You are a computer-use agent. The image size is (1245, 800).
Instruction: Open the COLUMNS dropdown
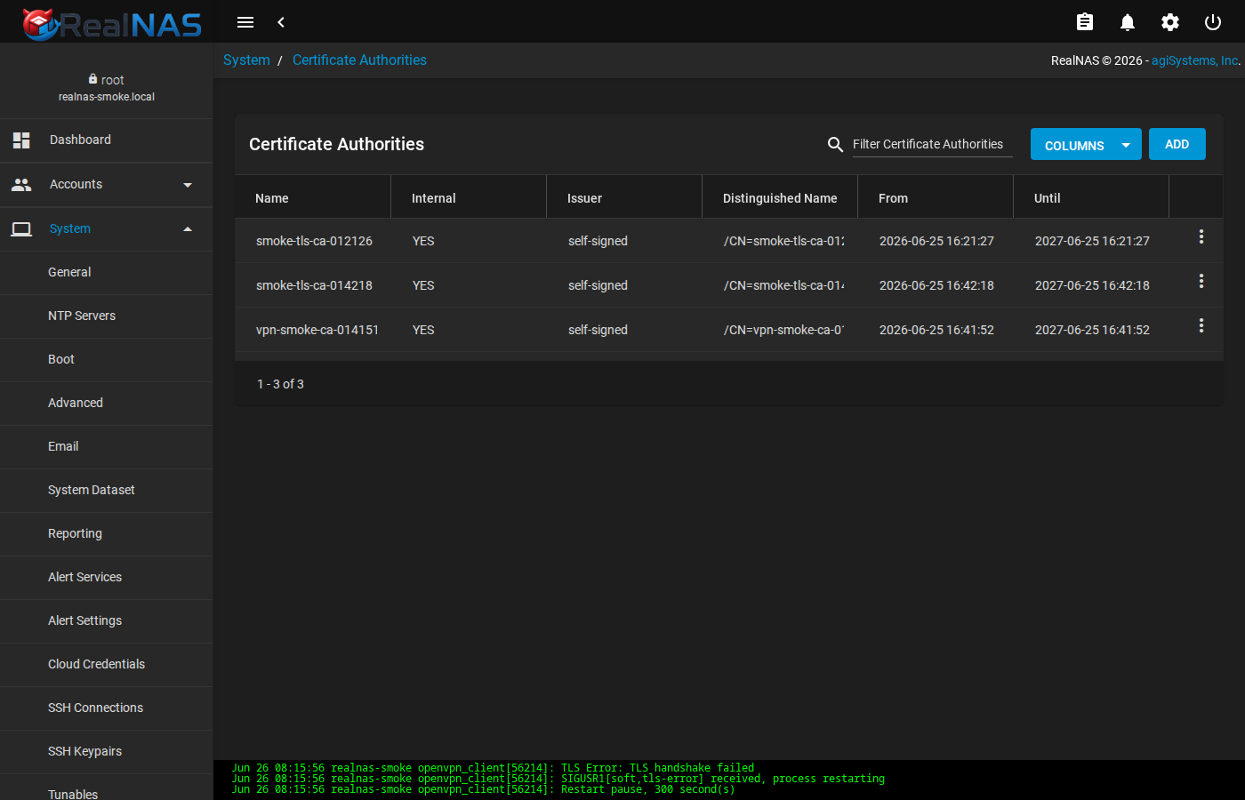coord(1086,145)
